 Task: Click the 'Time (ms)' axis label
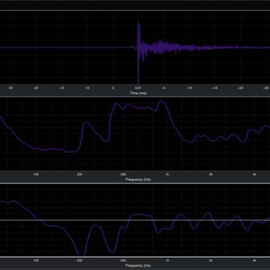click(x=138, y=93)
